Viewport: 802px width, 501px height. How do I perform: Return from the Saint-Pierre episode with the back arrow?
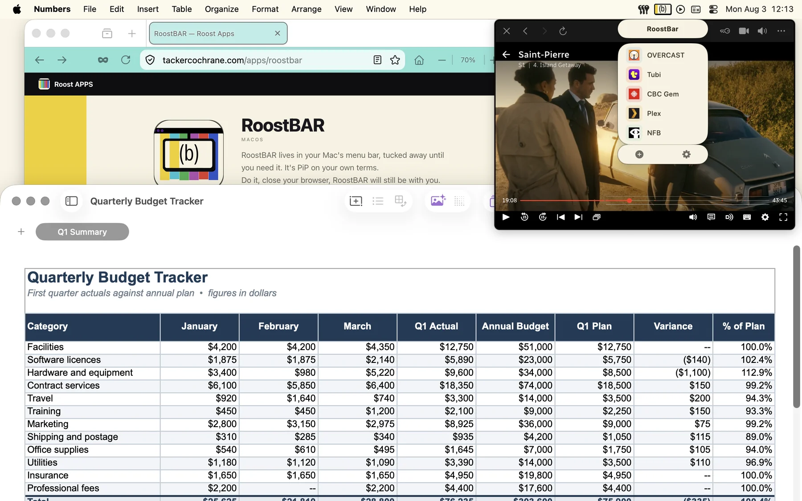(x=506, y=54)
